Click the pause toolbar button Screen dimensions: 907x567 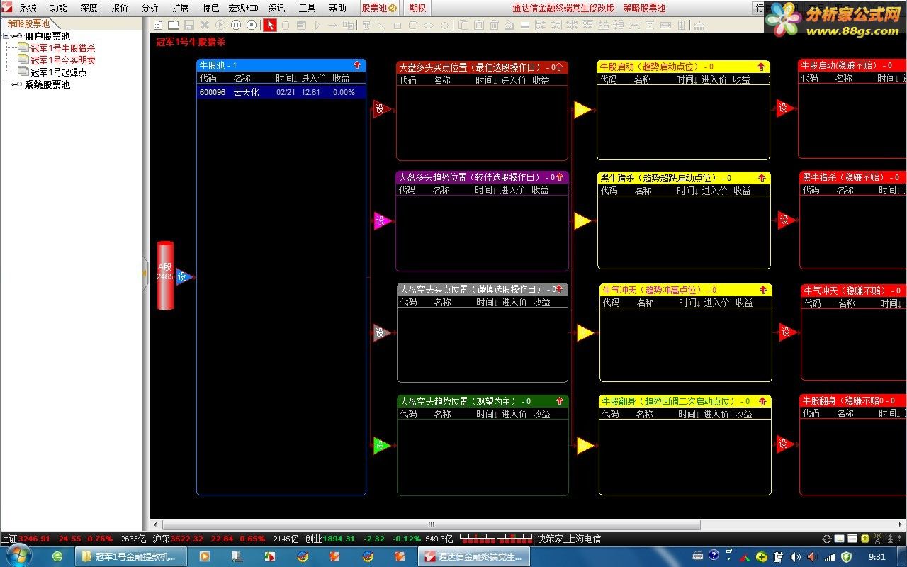click(x=235, y=25)
